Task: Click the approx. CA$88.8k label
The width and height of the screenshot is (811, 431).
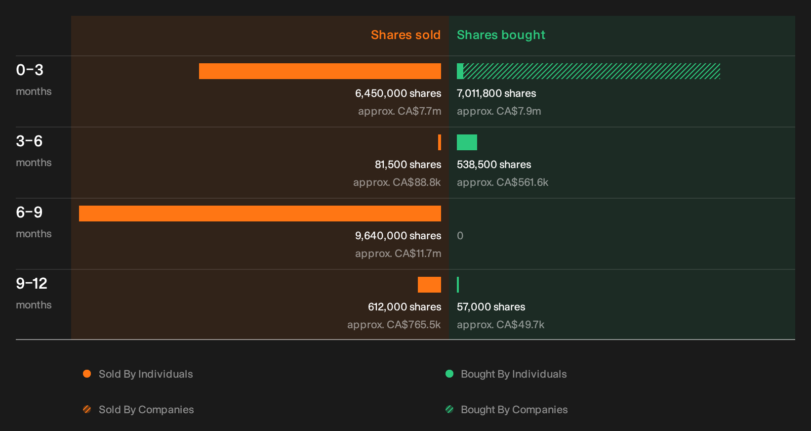Action: pos(397,182)
